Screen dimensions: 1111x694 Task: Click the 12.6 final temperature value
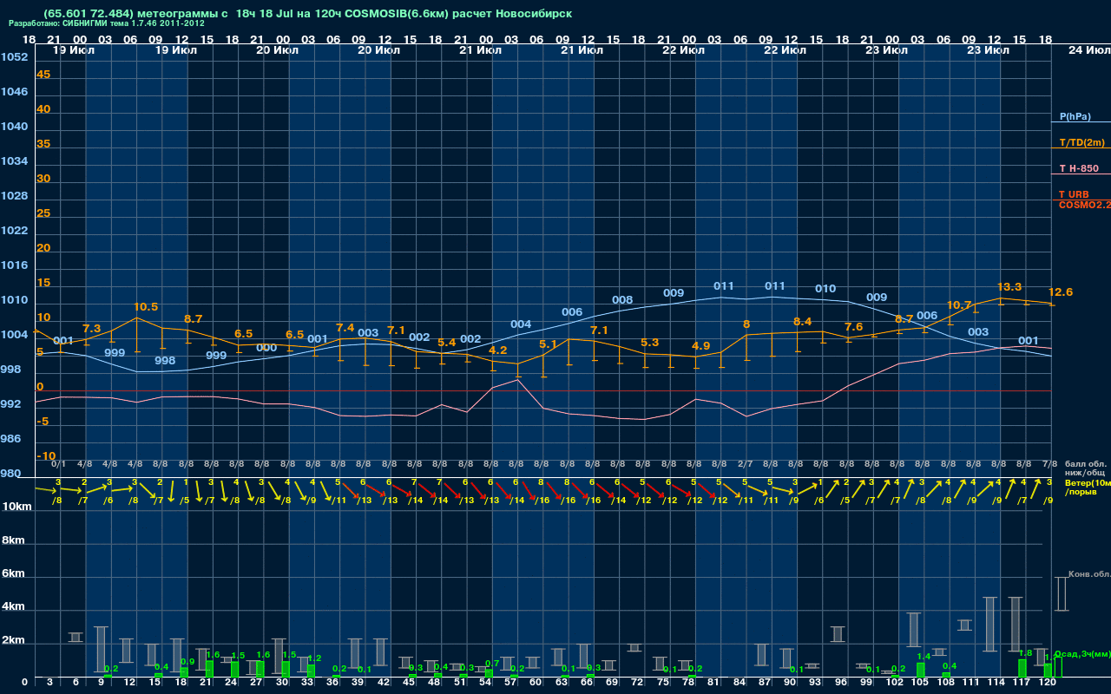click(1061, 292)
